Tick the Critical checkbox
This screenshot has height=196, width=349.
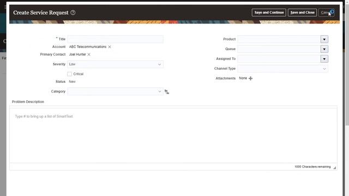(x=69, y=74)
